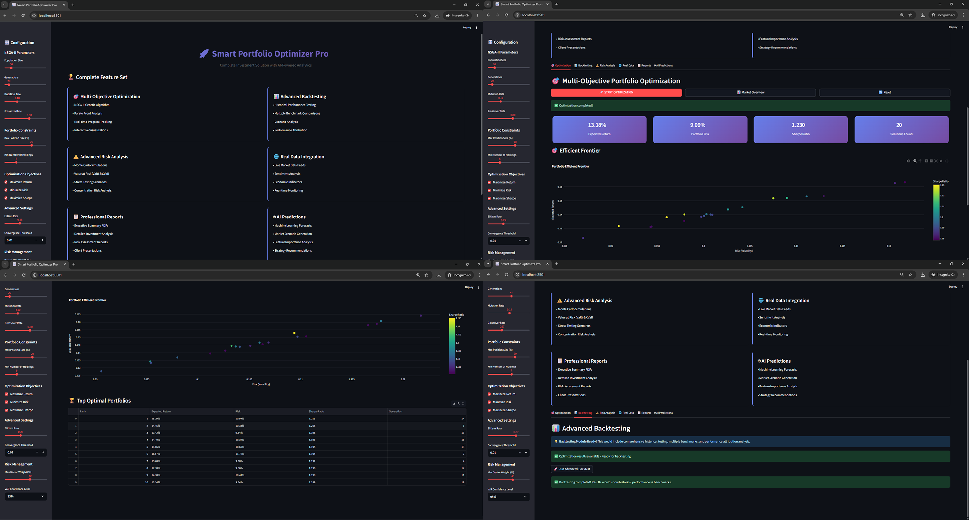Open search on the Top Optimal Portfolios table
Image resolution: width=969 pixels, height=520 pixels.
coord(458,403)
